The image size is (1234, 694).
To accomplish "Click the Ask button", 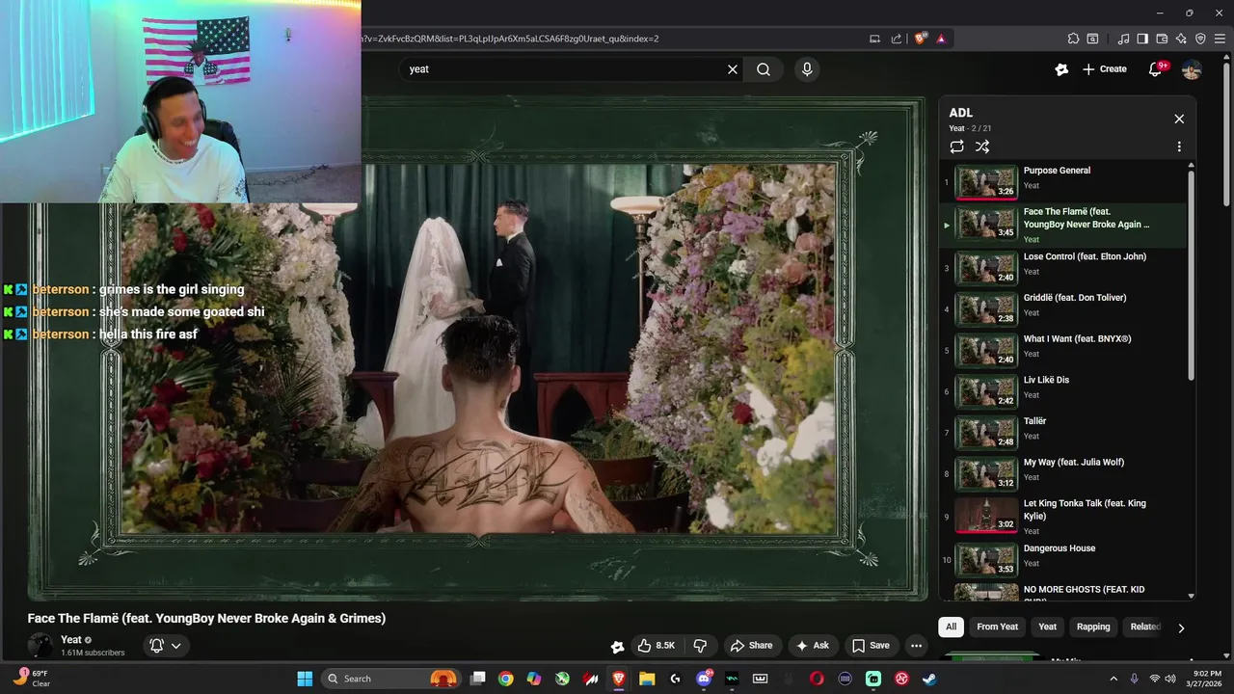I will tap(812, 646).
